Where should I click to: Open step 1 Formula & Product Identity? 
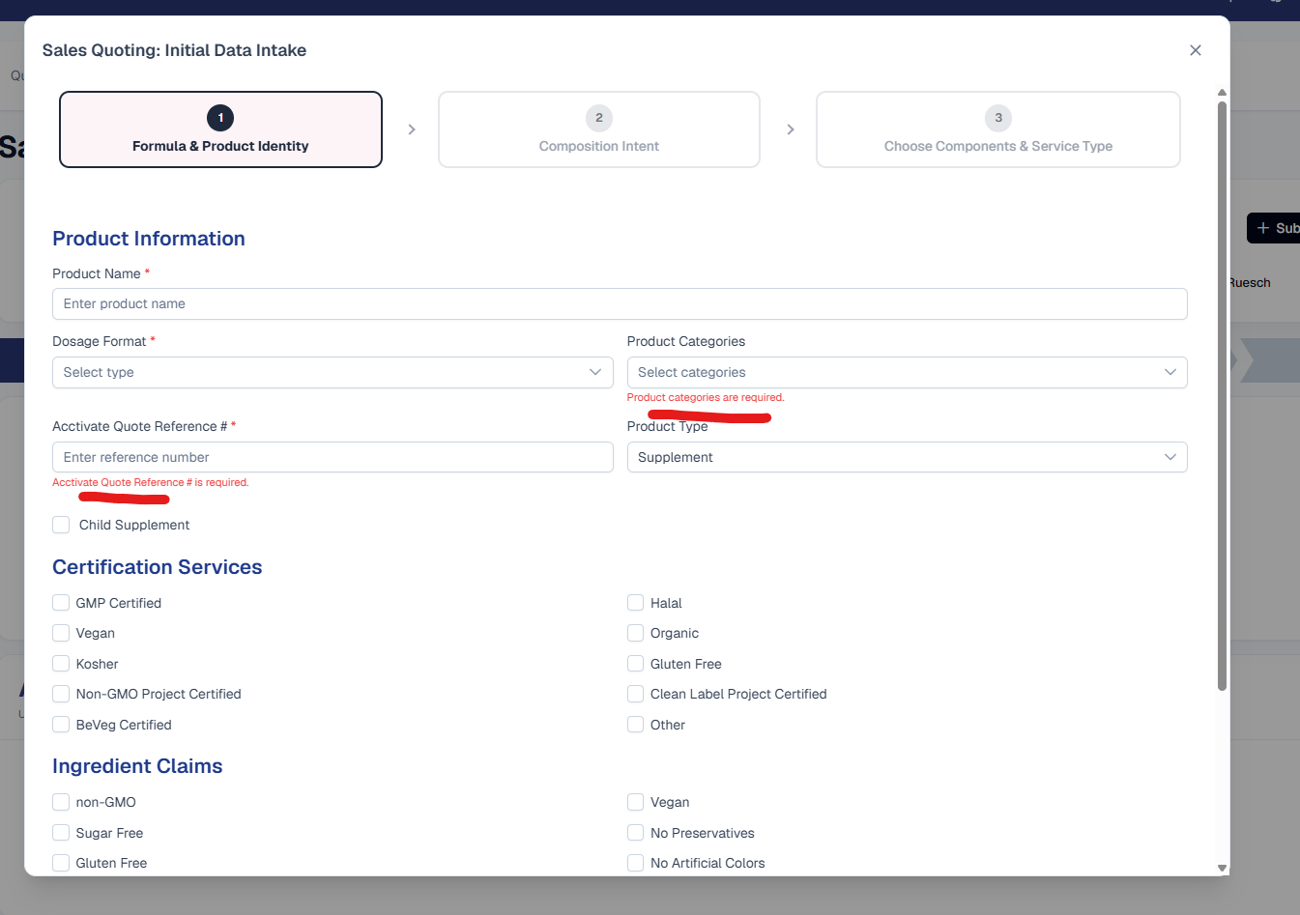220,129
